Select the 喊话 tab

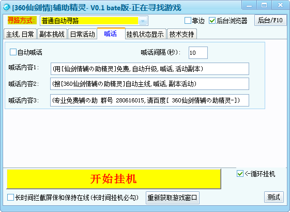click(x=111, y=34)
